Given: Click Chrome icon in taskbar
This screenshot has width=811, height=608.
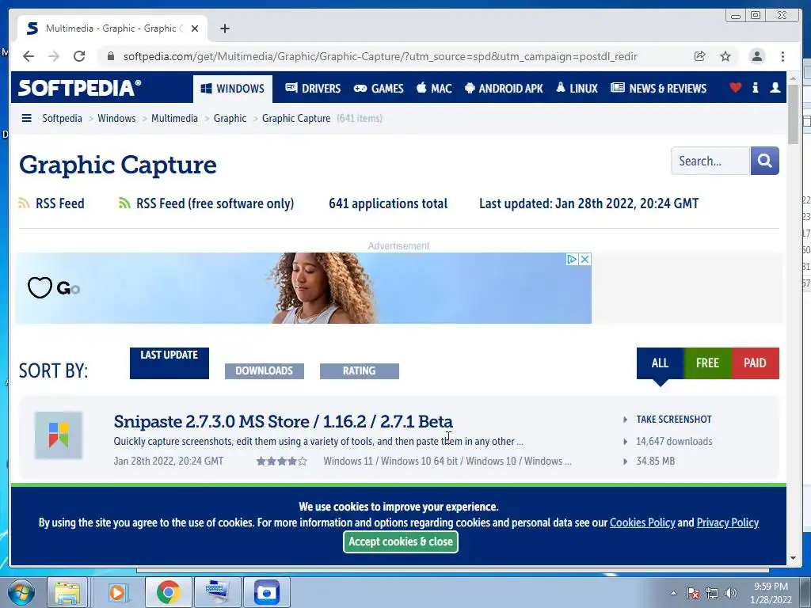Looking at the screenshot, I should pyautogui.click(x=168, y=592).
